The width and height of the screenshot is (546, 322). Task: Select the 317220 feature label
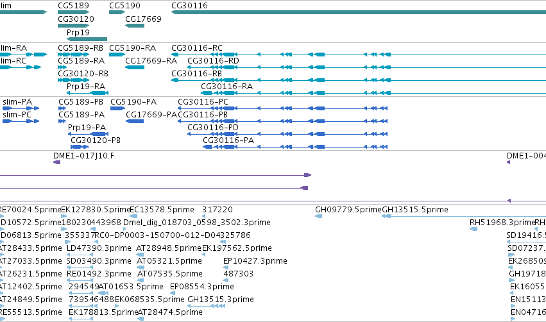tap(218, 210)
